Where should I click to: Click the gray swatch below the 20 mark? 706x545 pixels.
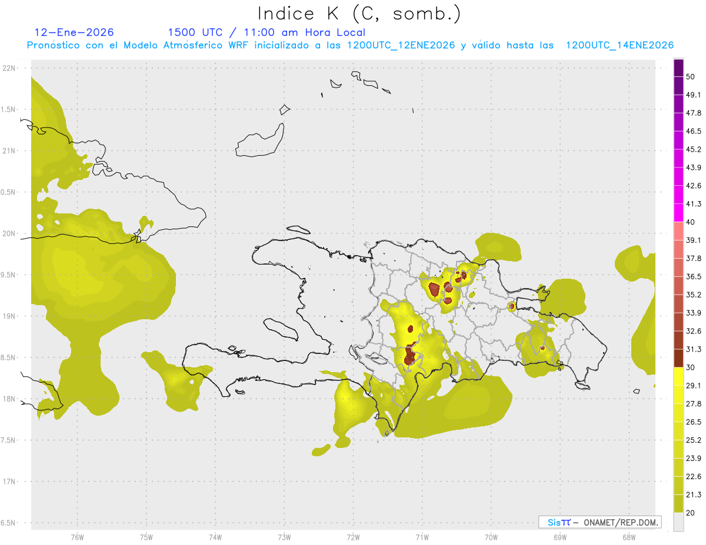[x=678, y=521]
